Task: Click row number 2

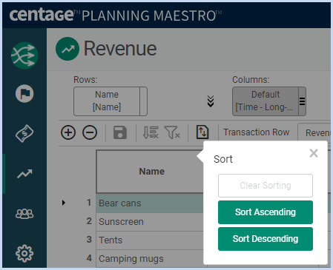Action: coord(89,221)
